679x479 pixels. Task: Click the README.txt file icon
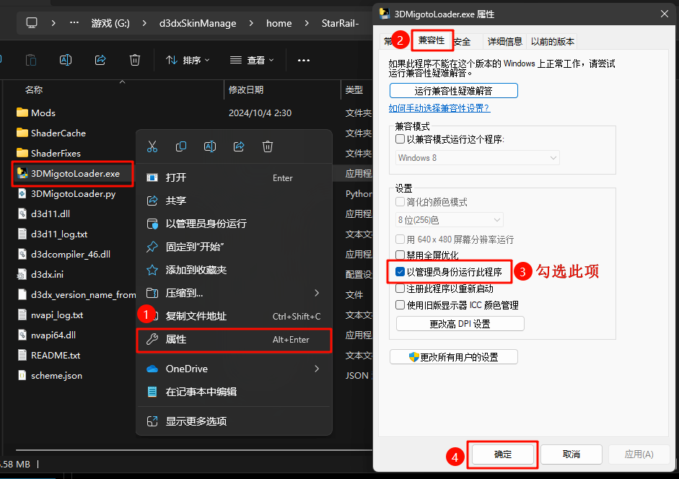(22, 355)
